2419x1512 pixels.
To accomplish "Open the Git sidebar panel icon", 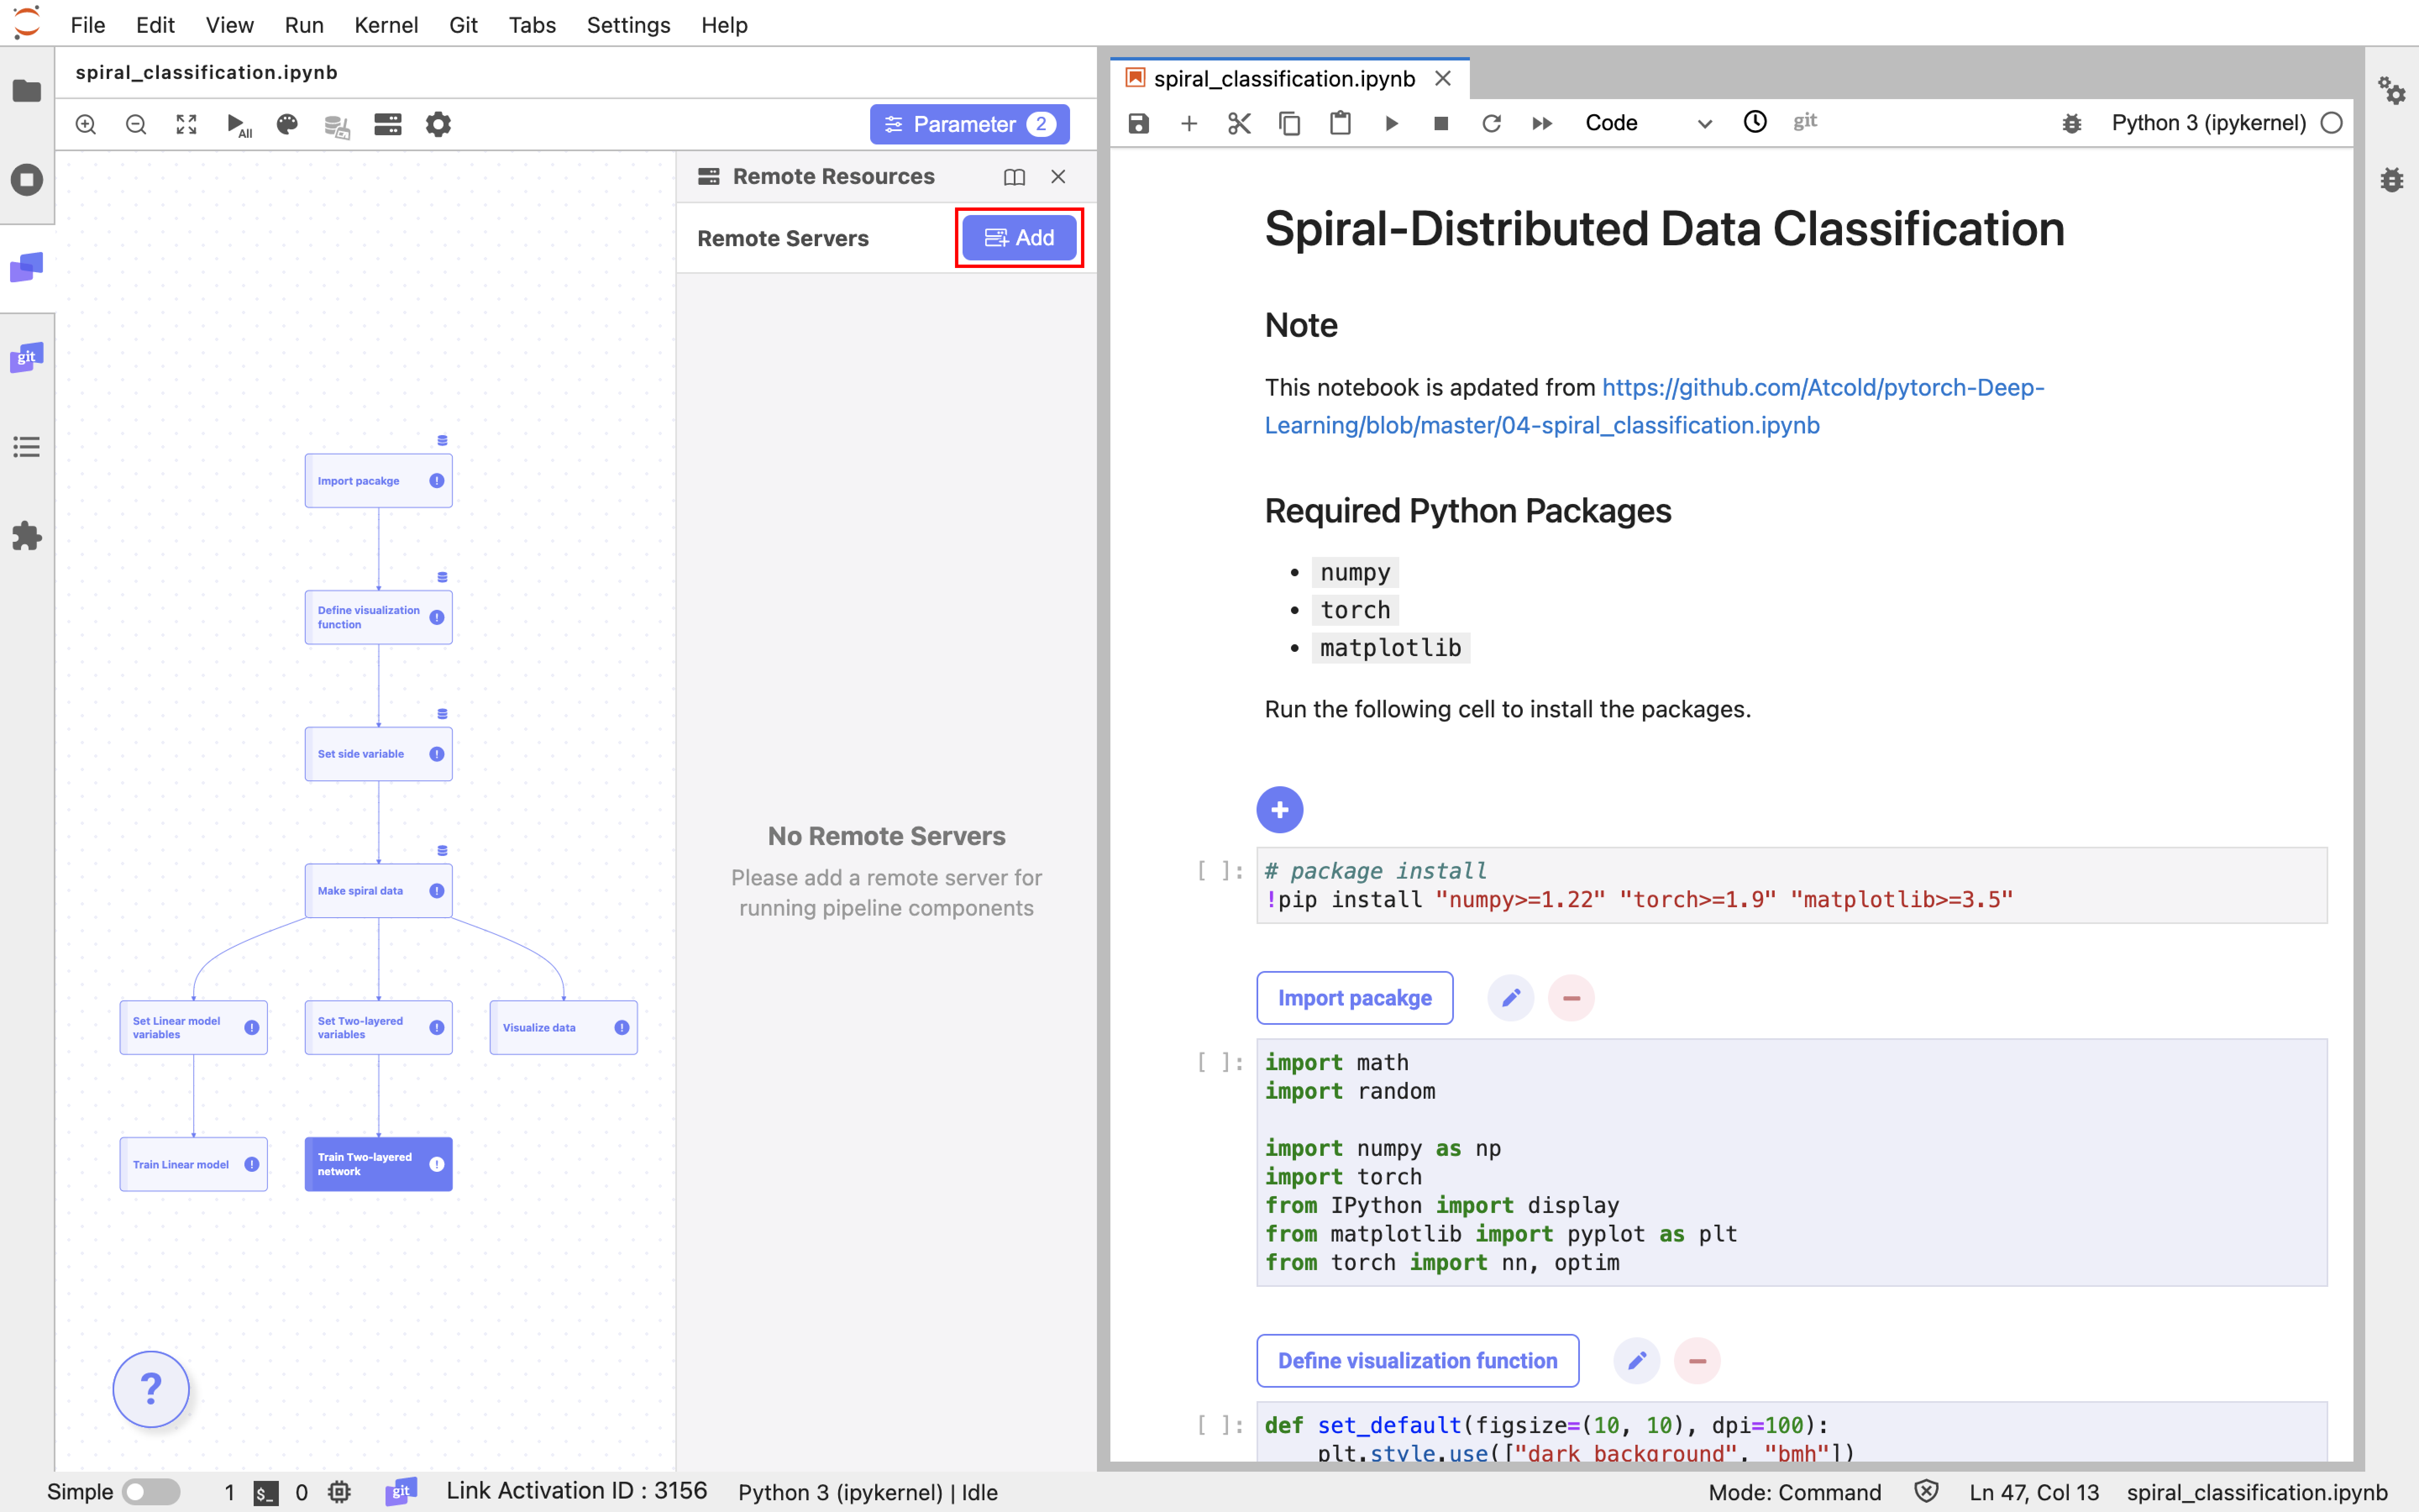I will [x=27, y=357].
